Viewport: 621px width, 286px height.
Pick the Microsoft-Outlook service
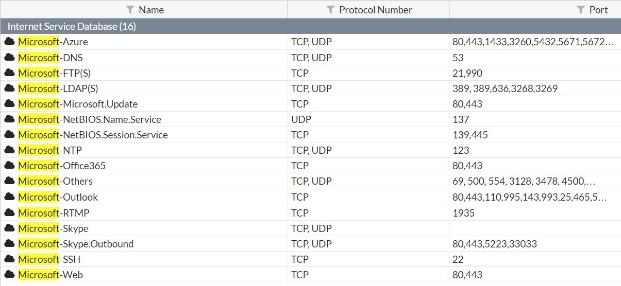click(x=310, y=197)
